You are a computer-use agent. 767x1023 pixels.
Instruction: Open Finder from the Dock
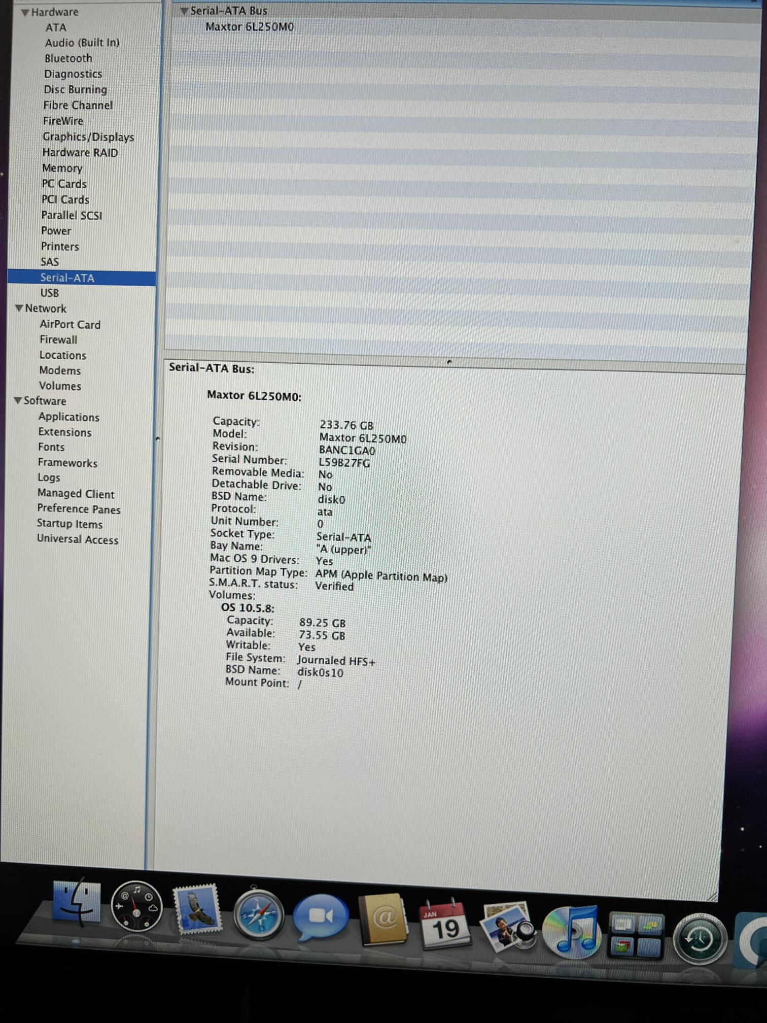click(x=77, y=904)
